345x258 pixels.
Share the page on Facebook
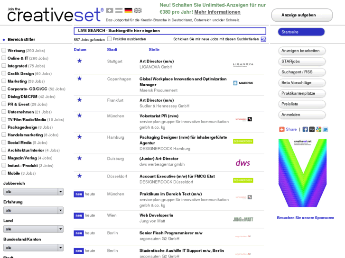(x=305, y=129)
